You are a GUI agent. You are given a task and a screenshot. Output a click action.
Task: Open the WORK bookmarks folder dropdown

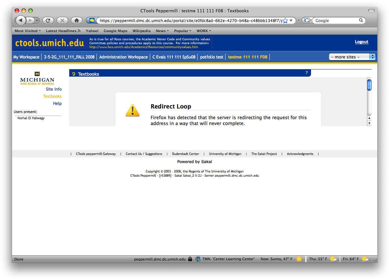(x=204, y=31)
